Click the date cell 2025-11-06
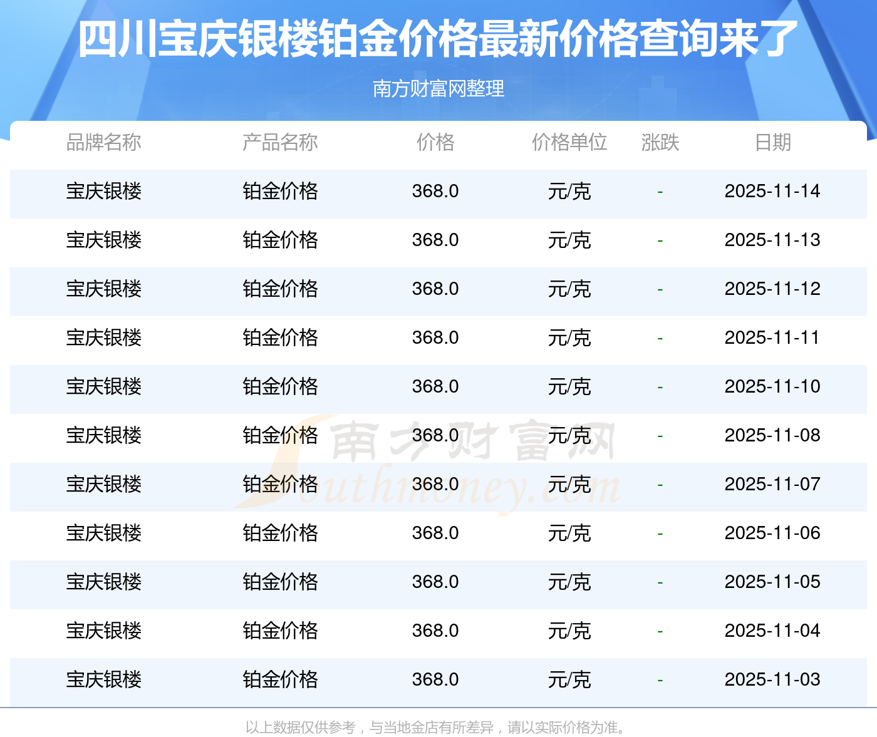The image size is (877, 737). tap(772, 533)
